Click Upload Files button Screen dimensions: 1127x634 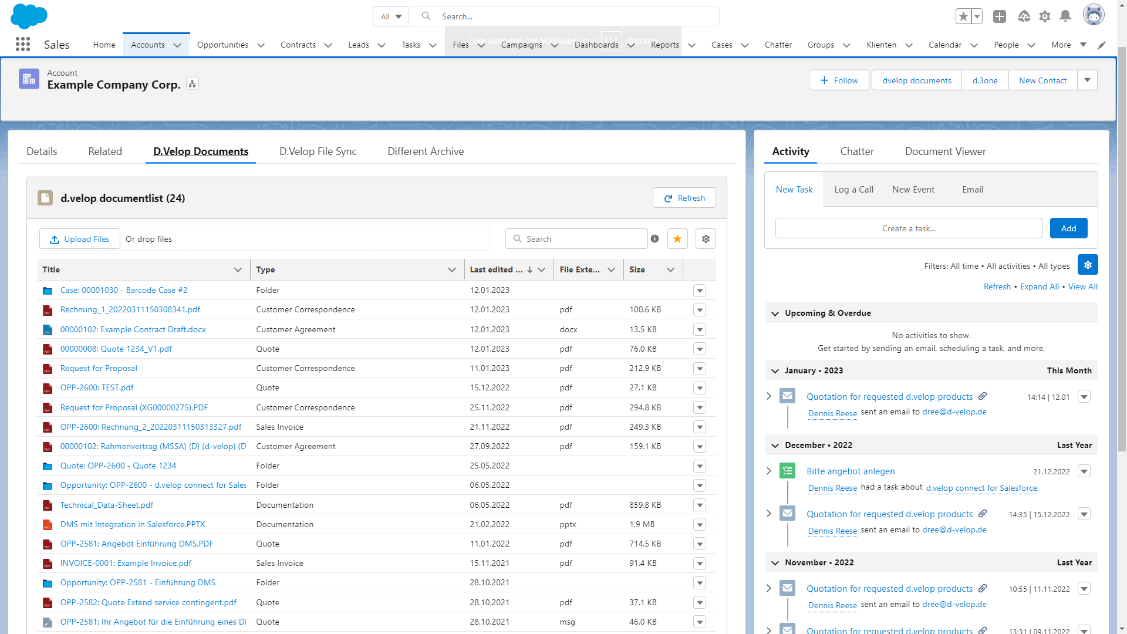tap(80, 239)
